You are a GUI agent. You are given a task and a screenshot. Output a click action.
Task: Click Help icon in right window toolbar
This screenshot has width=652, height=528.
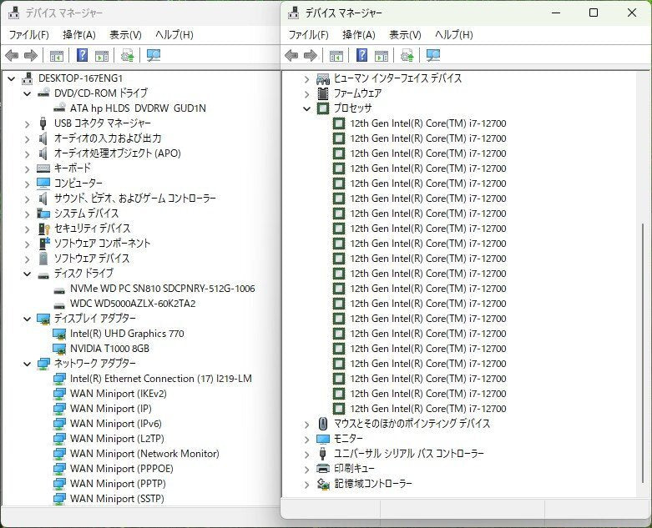coord(362,55)
